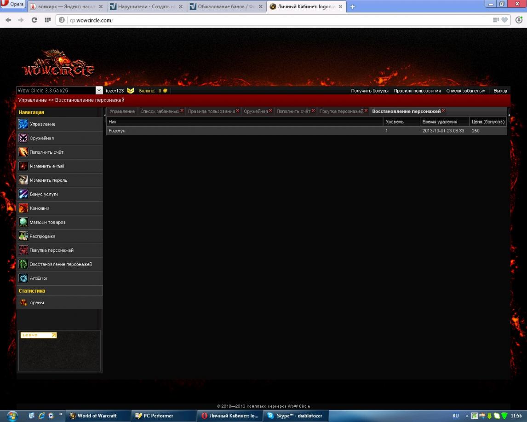Image resolution: width=527 pixels, height=422 pixels.
Task: Click the Арены statistics icon
Action: (x=23, y=303)
